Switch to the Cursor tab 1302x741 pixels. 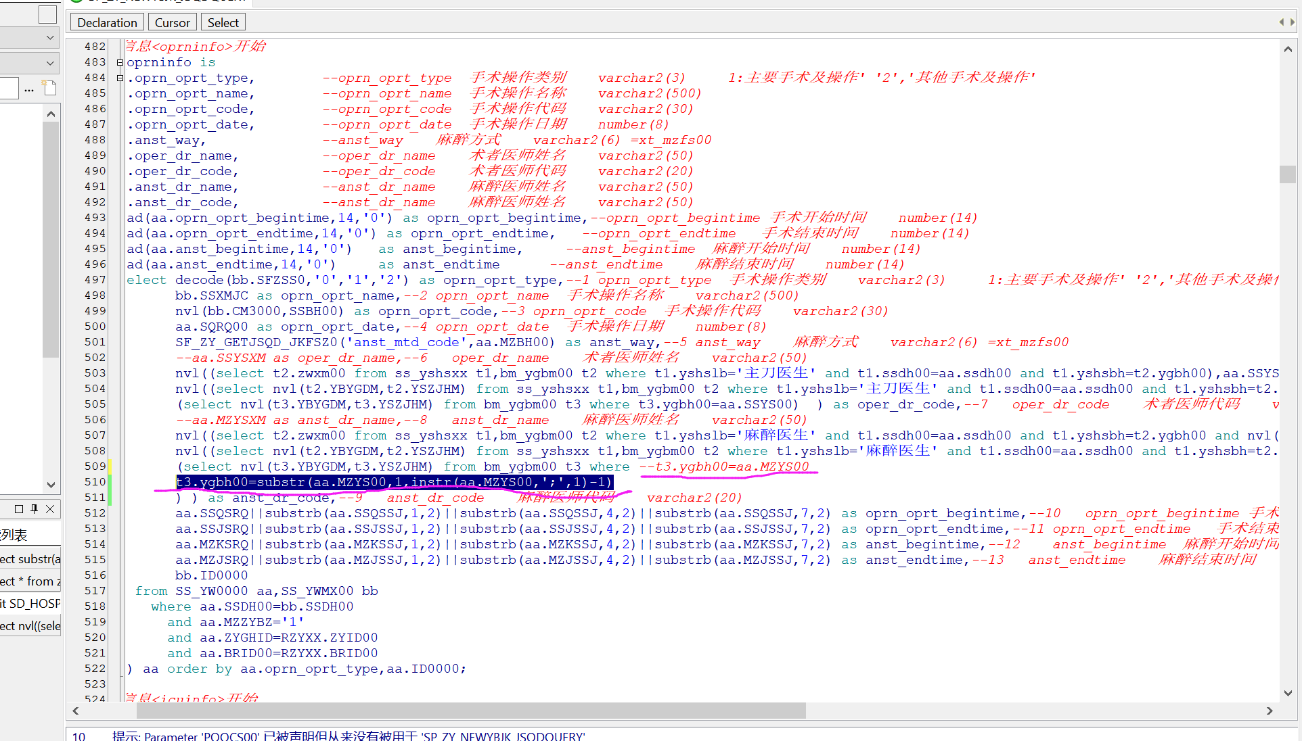click(x=172, y=22)
